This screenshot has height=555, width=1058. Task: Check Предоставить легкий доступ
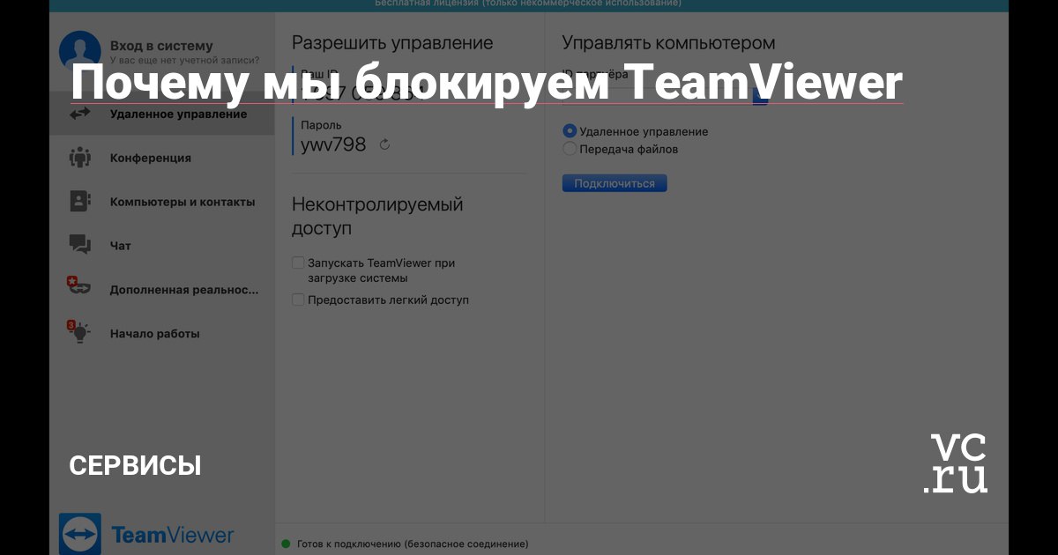point(298,300)
